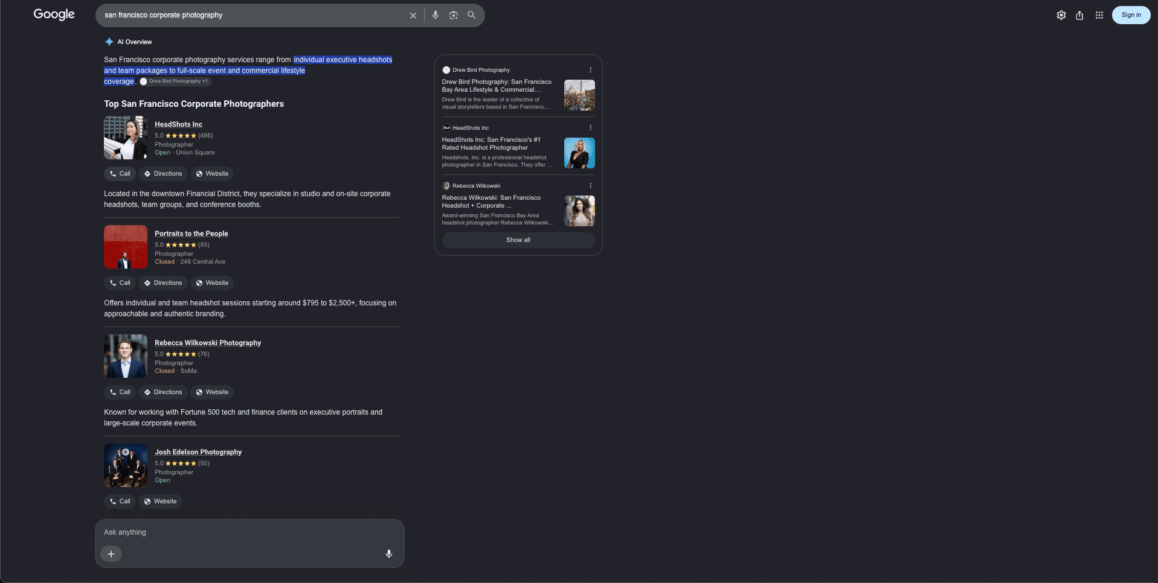Screen dimensions: 1158x583
Task: Open Rebecca Wilkowski Photography listing
Action: pyautogui.click(x=208, y=343)
